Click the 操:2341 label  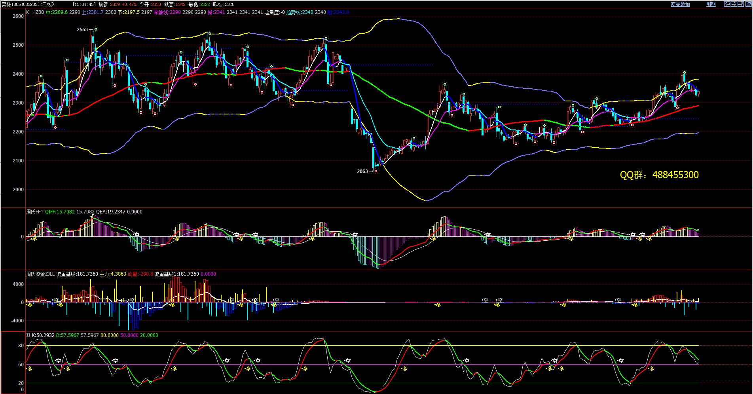(x=216, y=12)
